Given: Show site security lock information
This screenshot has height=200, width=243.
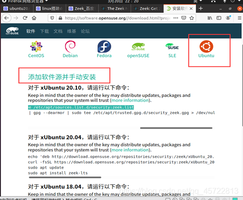Looking at the screenshot, I should click(x=60, y=18).
